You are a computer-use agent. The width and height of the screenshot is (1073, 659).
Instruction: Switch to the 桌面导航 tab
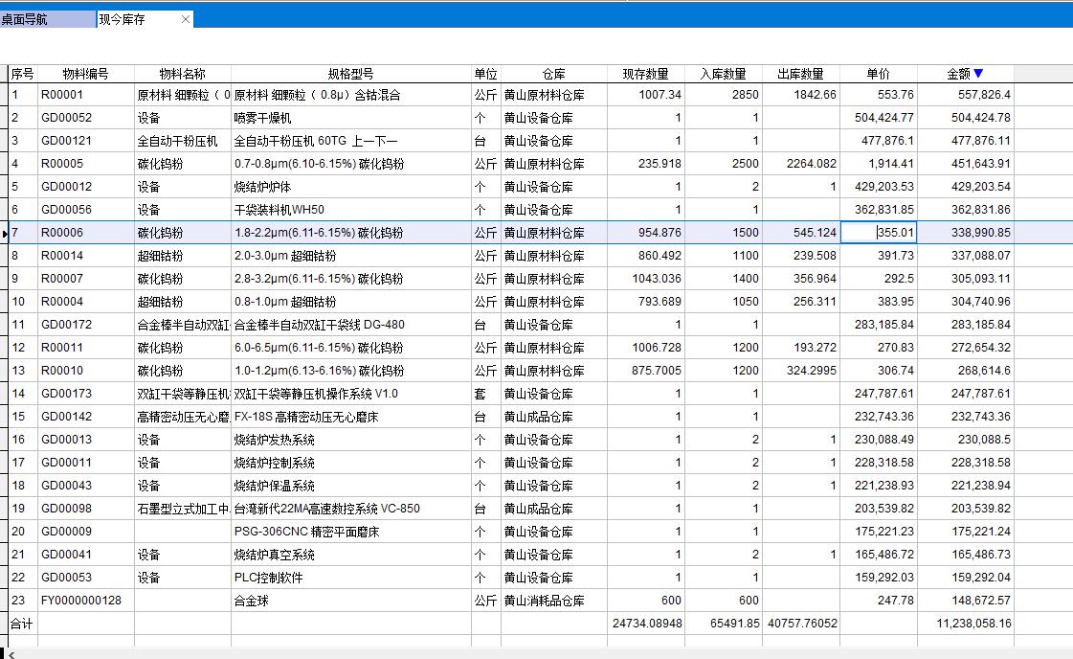(46, 19)
